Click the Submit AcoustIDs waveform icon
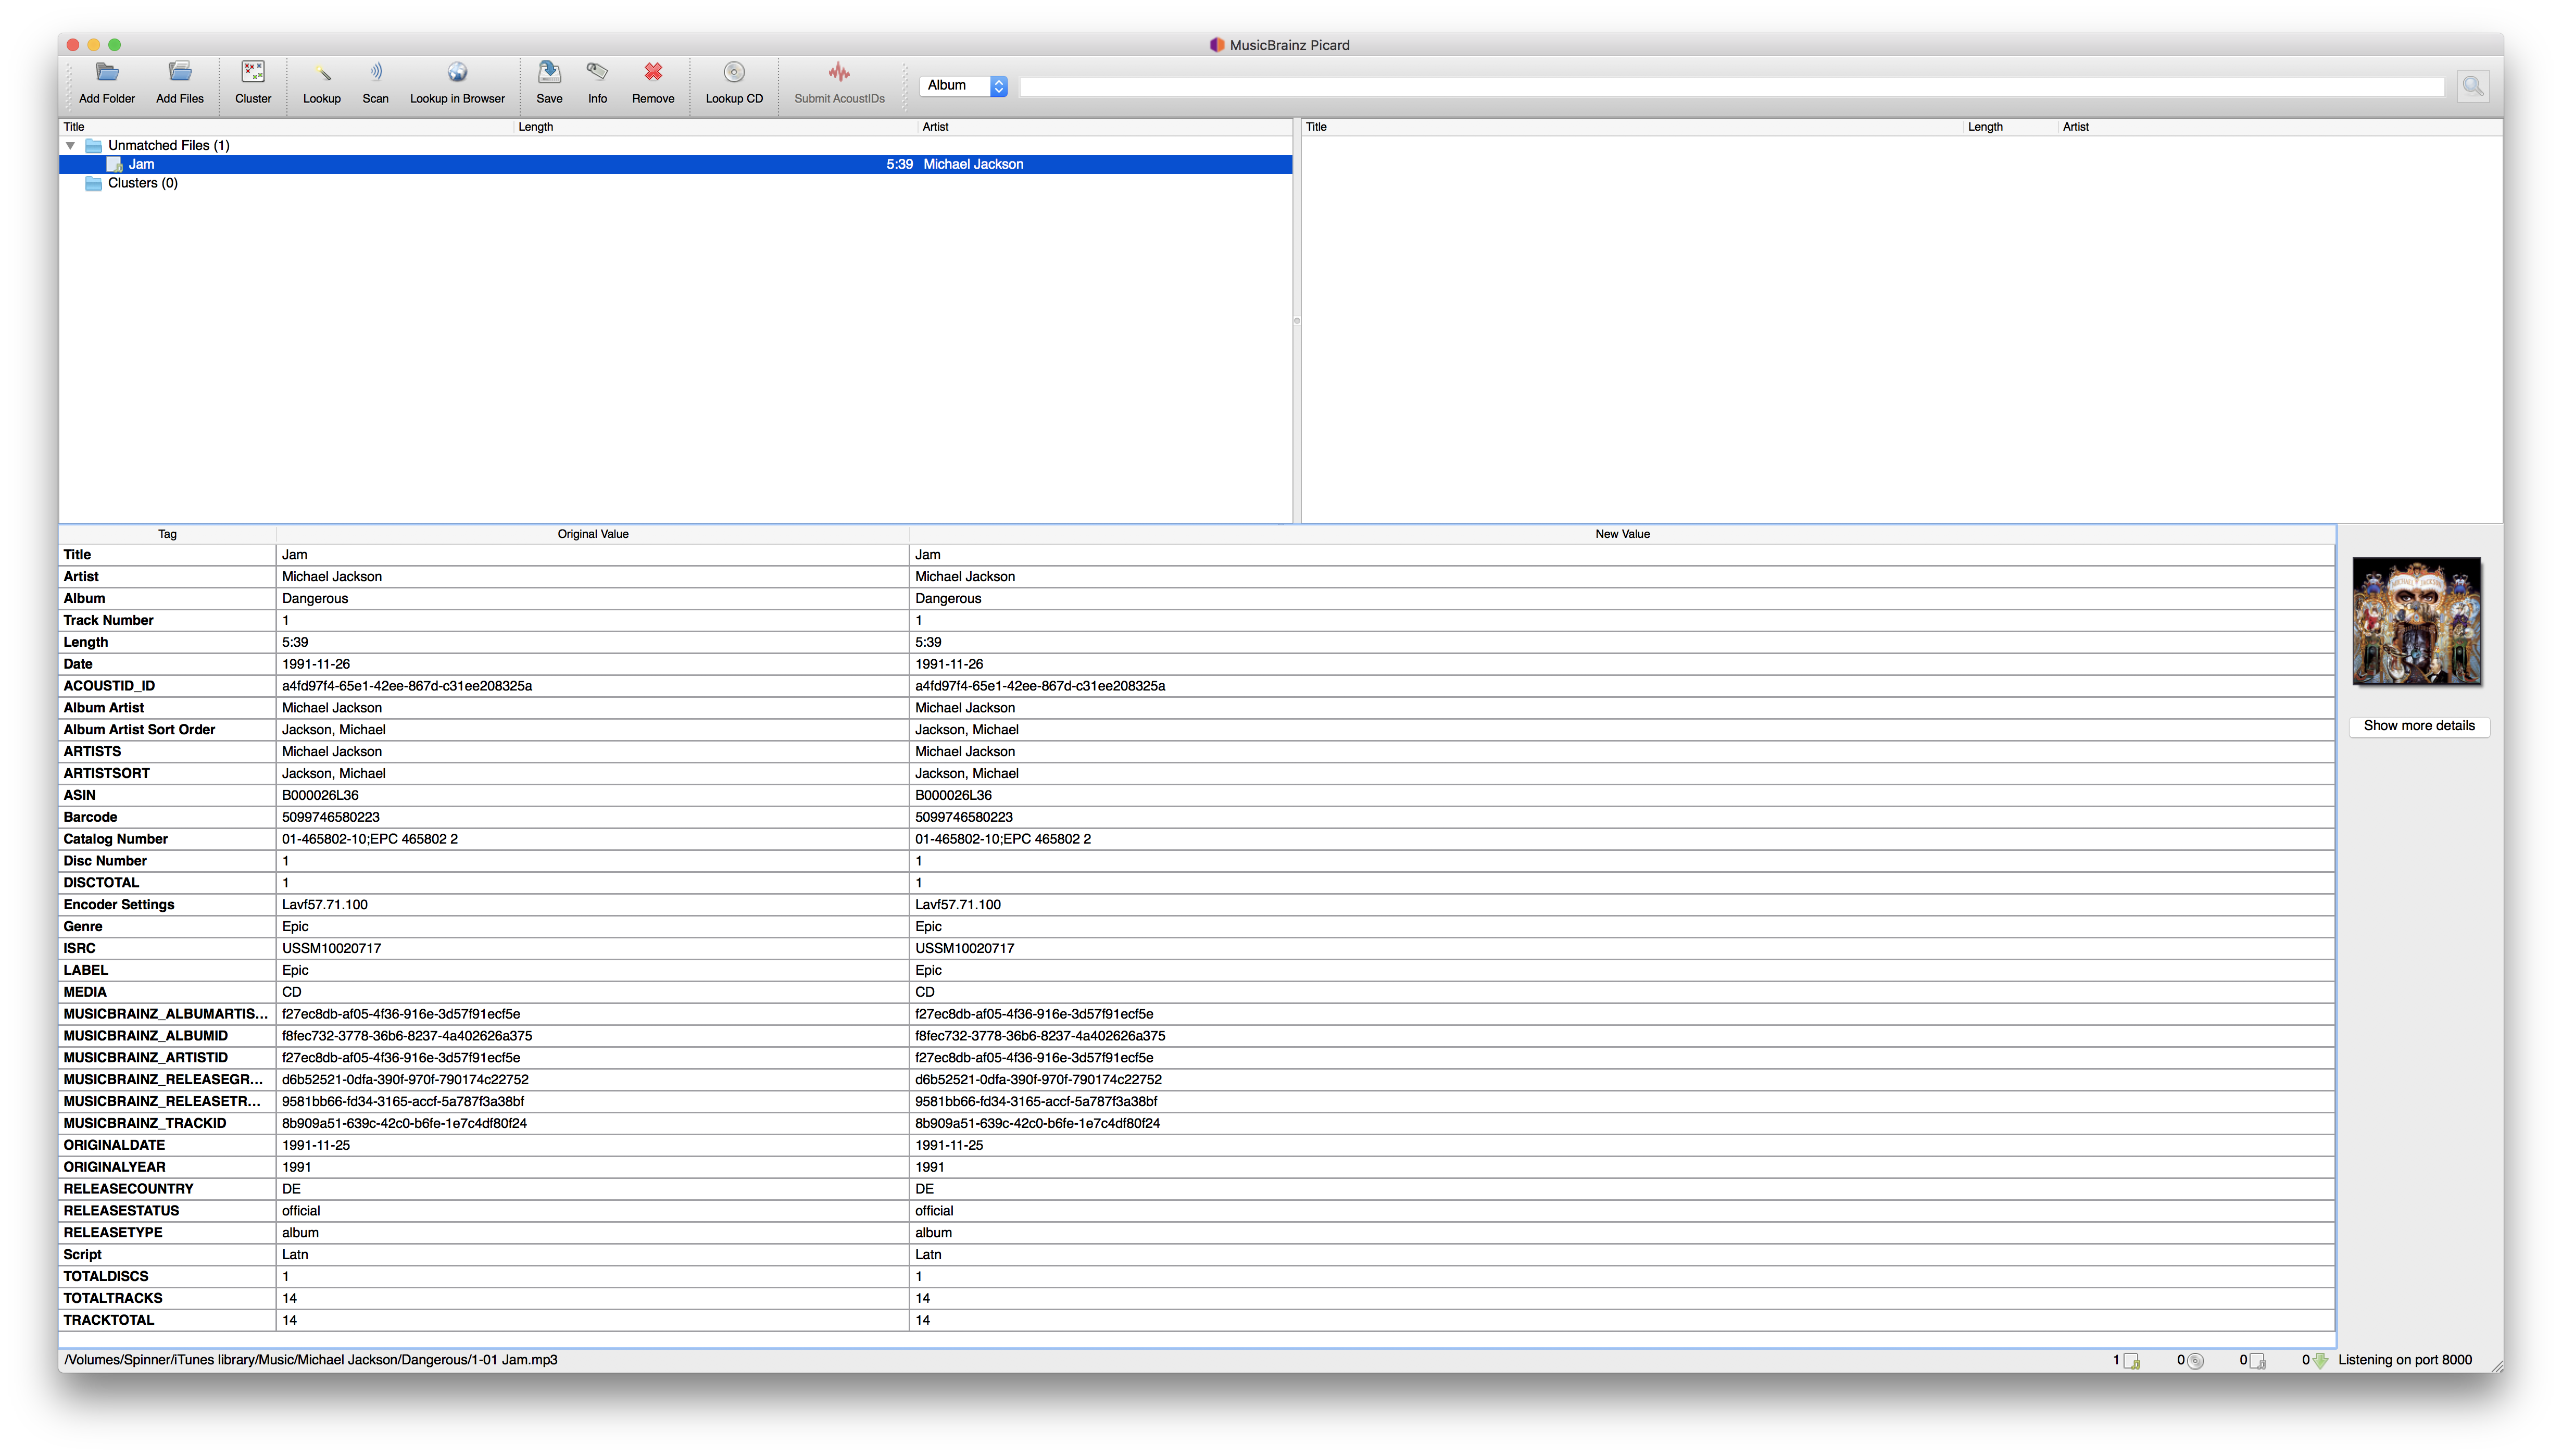The image size is (2562, 1456). (x=839, y=73)
